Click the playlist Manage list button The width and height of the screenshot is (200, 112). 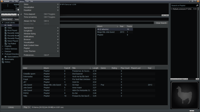point(186,79)
